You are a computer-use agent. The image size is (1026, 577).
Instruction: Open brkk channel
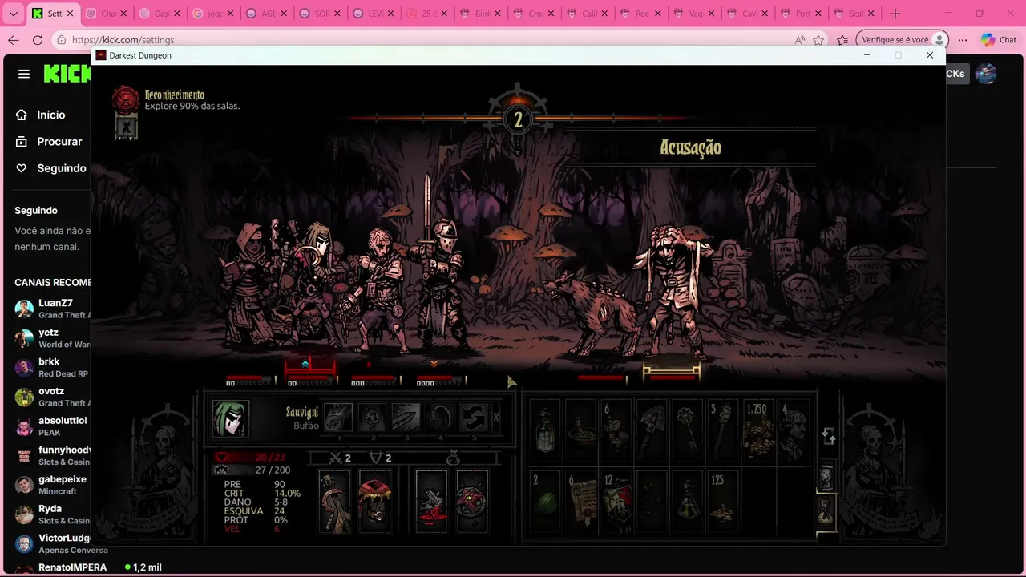click(x=52, y=368)
